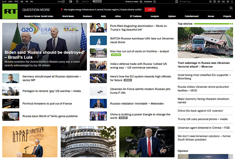This screenshot has width=235, height=159.
Task: Open Where to watch link
Action: pos(132,2)
